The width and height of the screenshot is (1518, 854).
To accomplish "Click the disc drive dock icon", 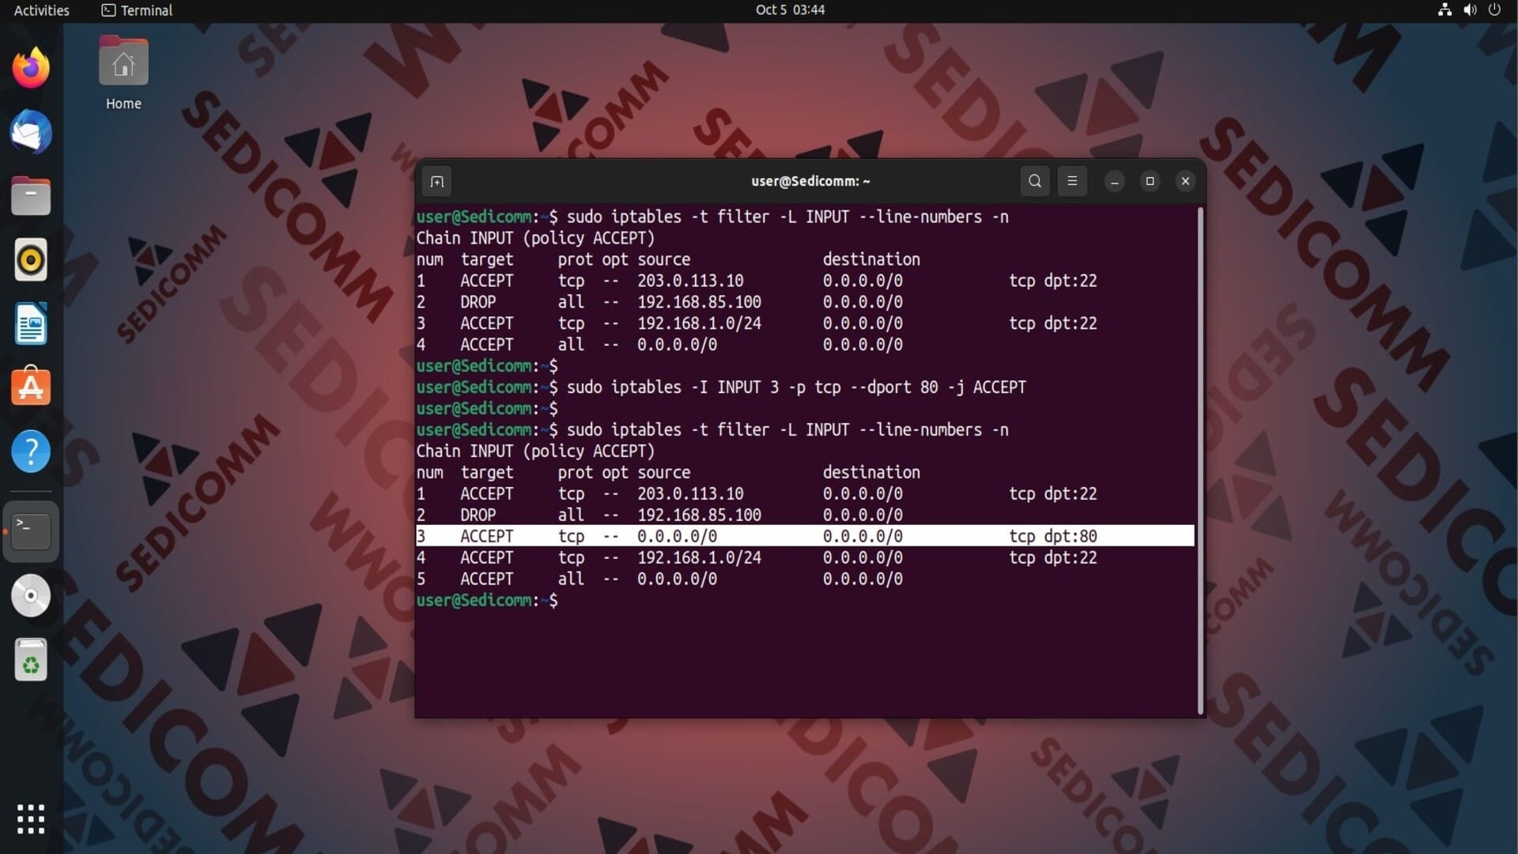I will pos(31,595).
